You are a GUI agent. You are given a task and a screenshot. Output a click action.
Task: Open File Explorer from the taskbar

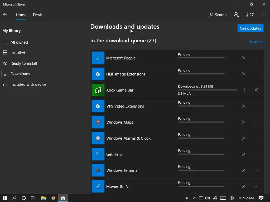pyautogui.click(x=44, y=198)
